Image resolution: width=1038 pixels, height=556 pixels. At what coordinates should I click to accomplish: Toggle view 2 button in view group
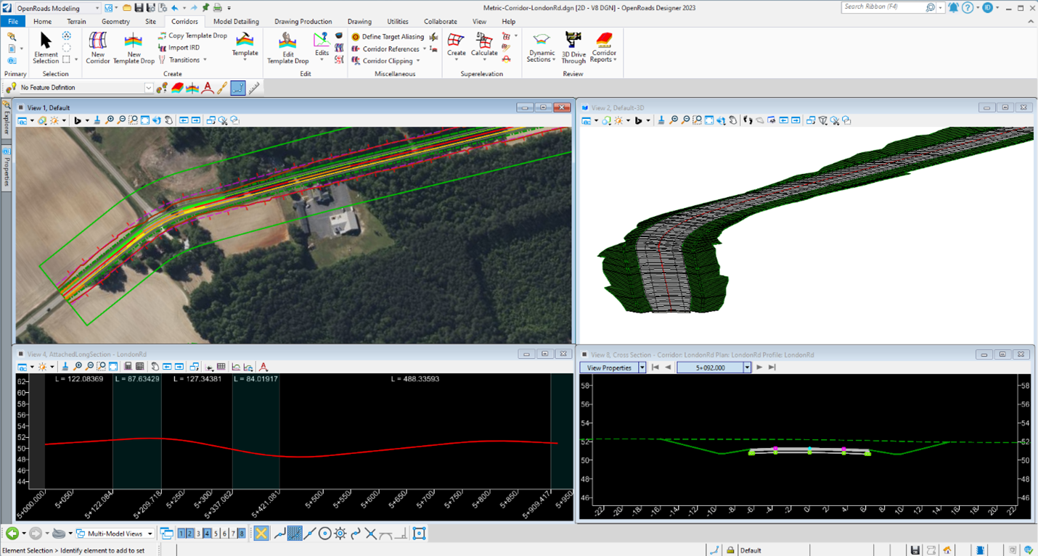coord(190,534)
